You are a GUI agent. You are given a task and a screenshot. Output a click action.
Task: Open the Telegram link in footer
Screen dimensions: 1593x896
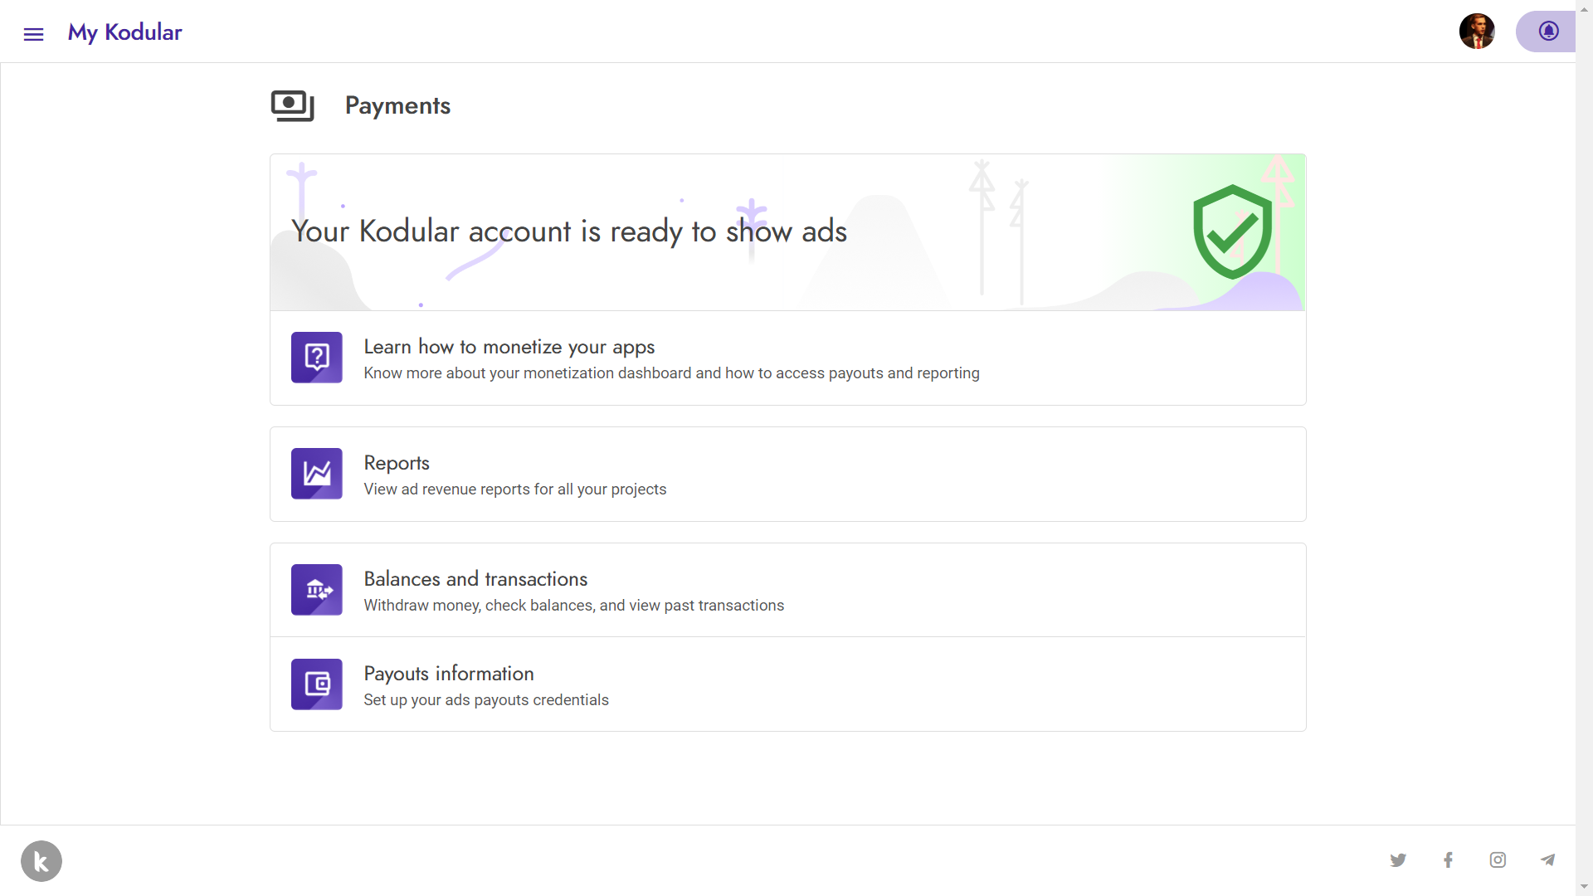(1547, 860)
